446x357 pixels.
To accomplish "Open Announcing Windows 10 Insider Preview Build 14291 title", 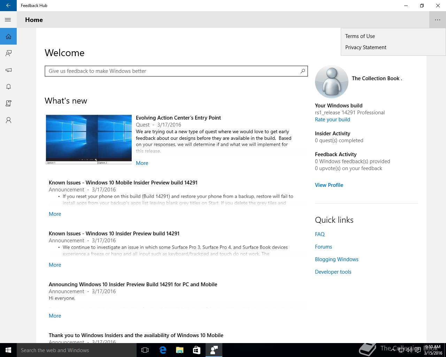I will pos(133,284).
